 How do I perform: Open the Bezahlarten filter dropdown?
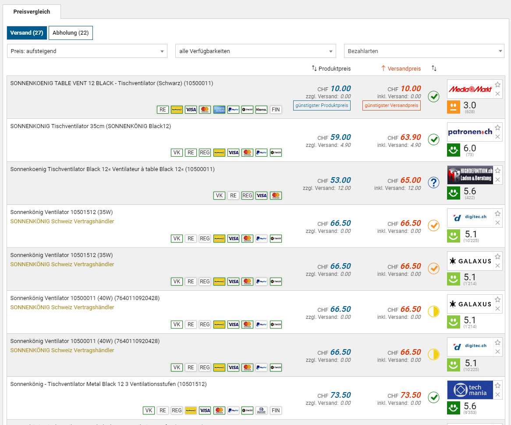pos(424,51)
